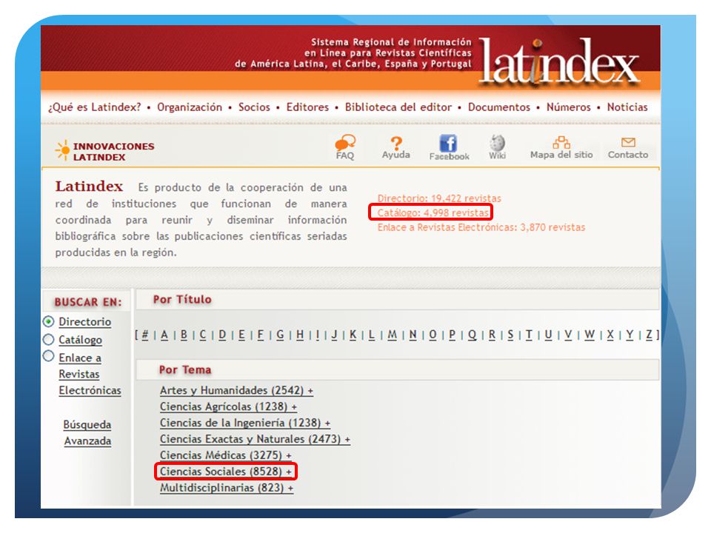Browse titles starting with letter Q
This screenshot has width=711, height=533.
coord(472,335)
